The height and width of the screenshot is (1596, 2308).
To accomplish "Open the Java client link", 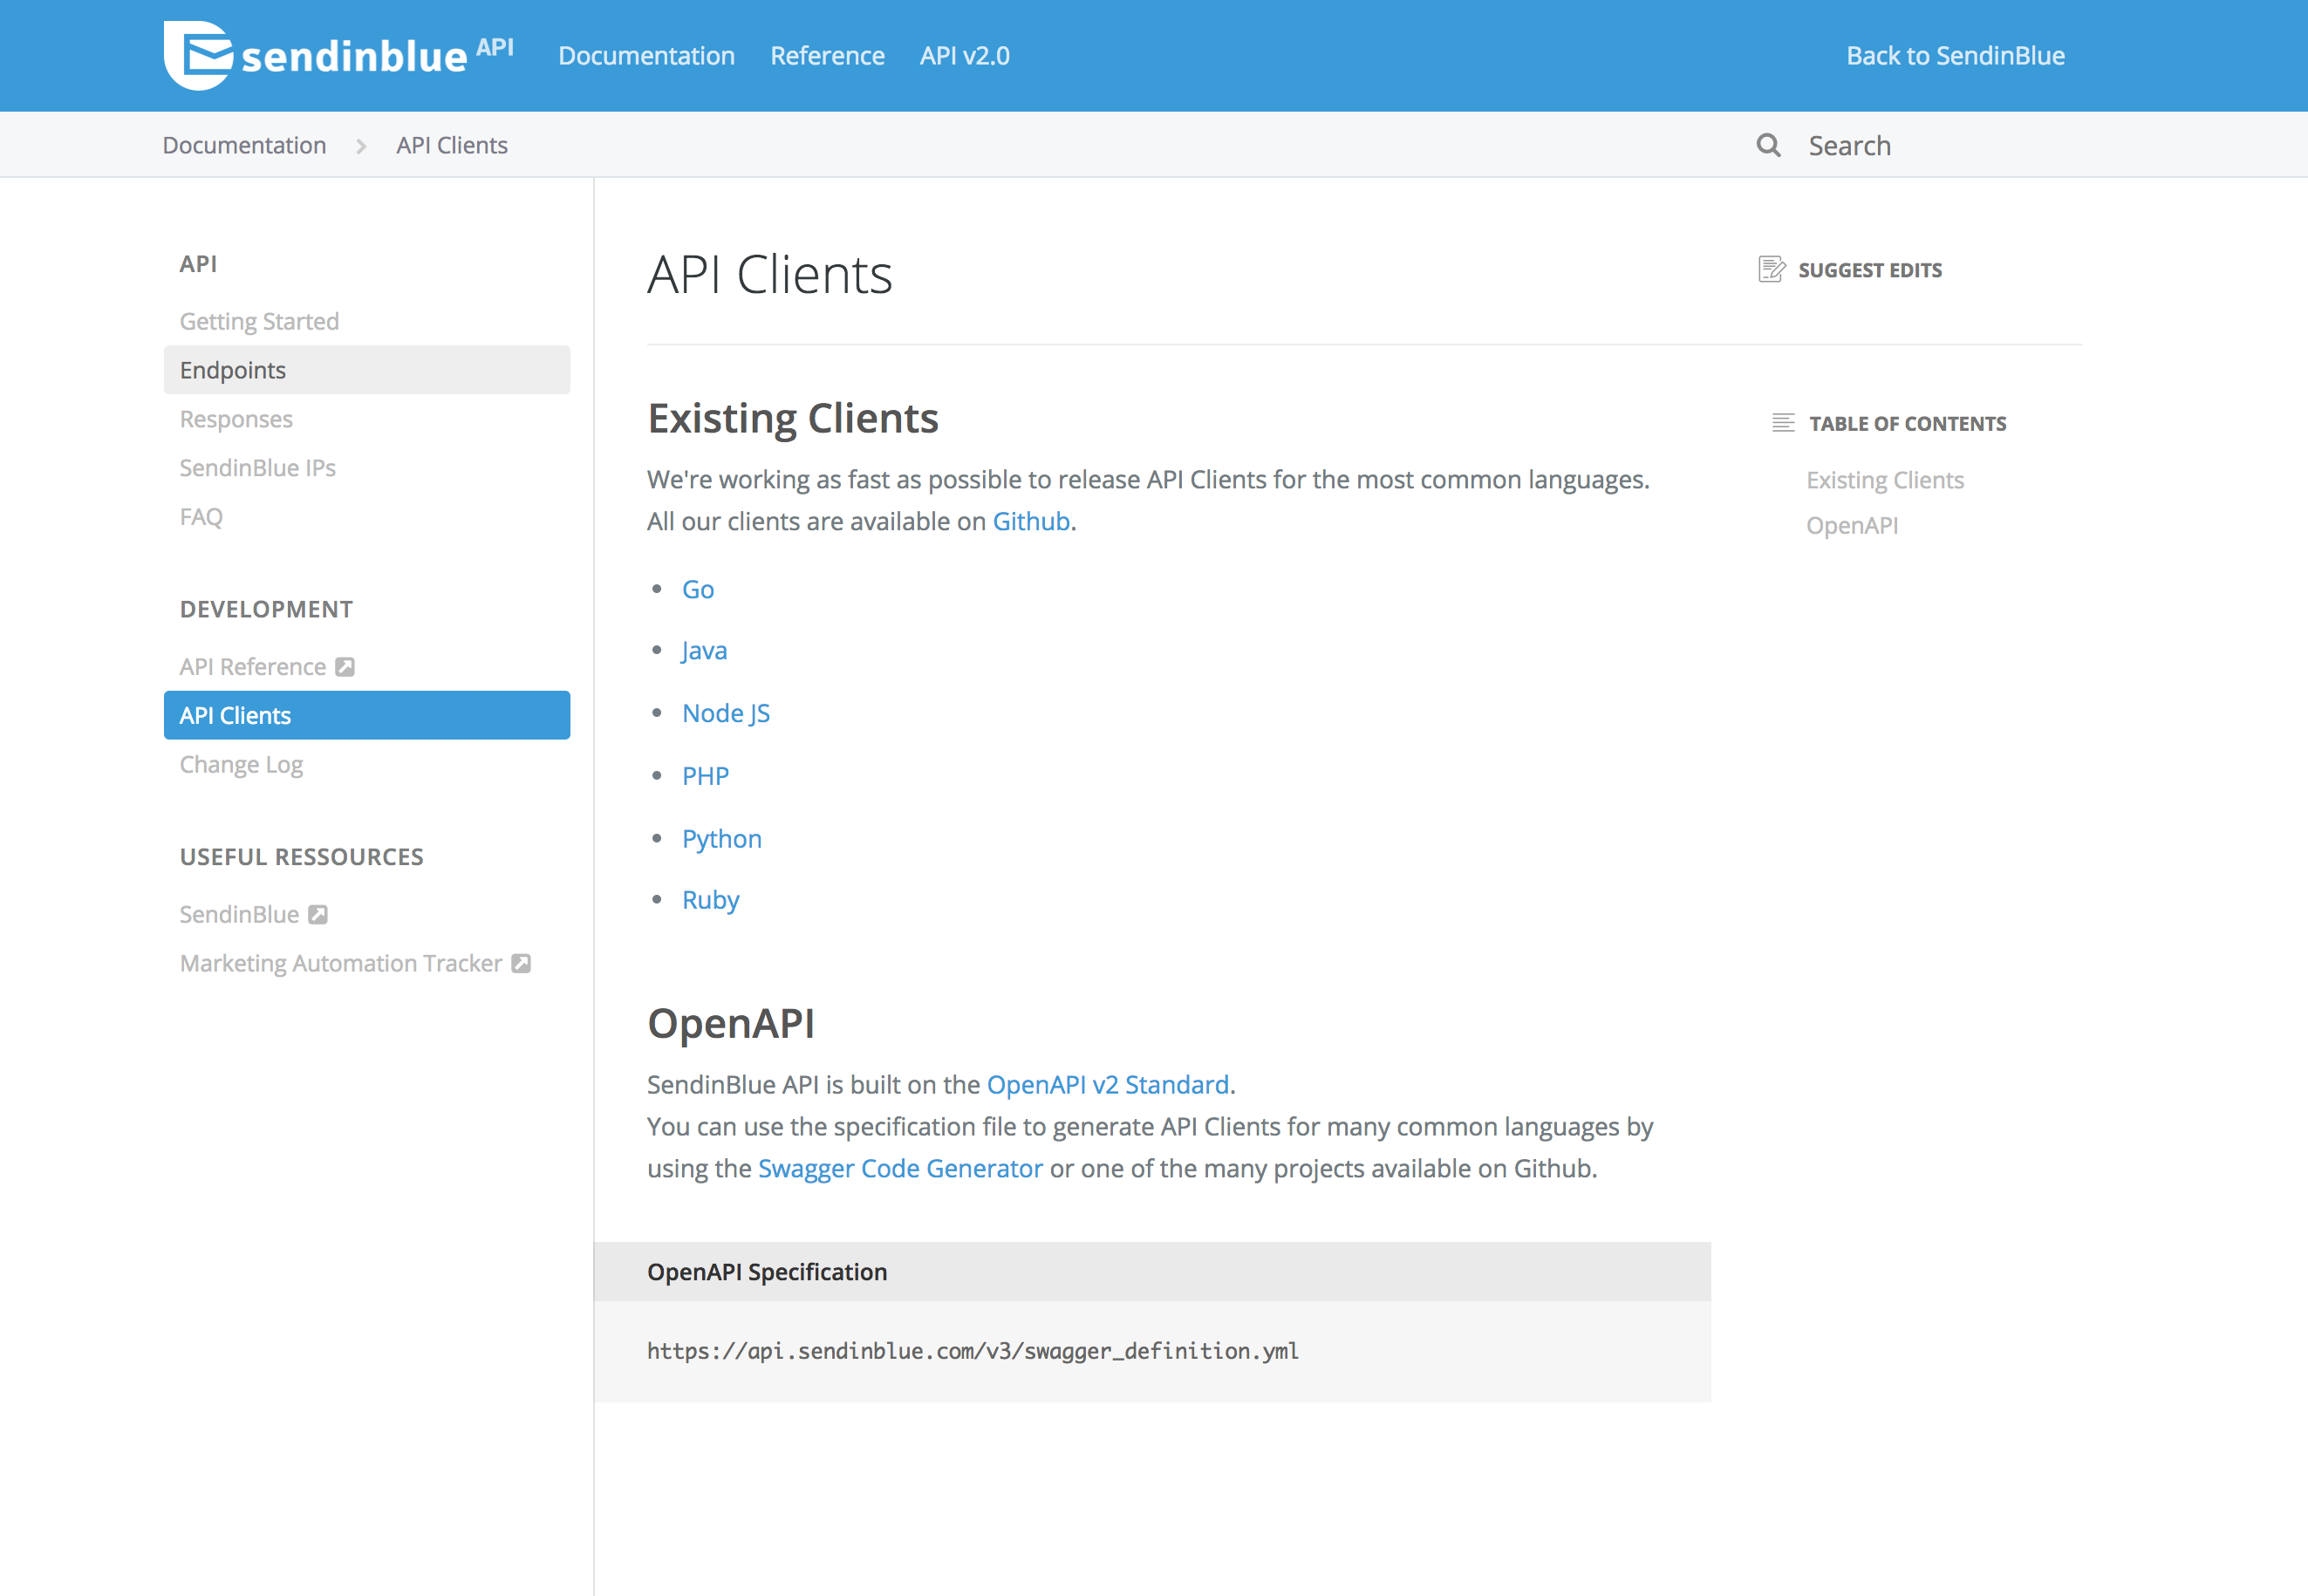I will 704,651.
